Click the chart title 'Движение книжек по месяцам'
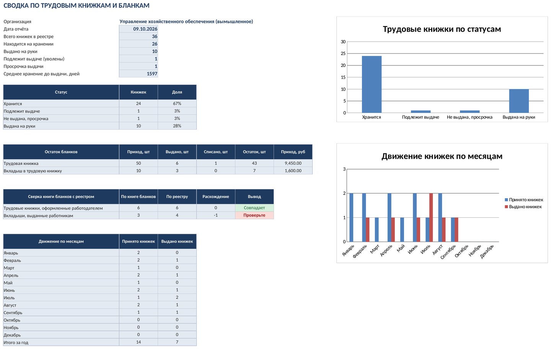This screenshot has height=349, width=551. [x=442, y=156]
